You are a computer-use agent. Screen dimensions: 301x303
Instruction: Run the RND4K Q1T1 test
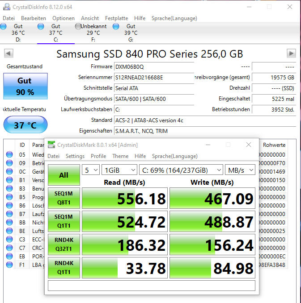(64, 268)
